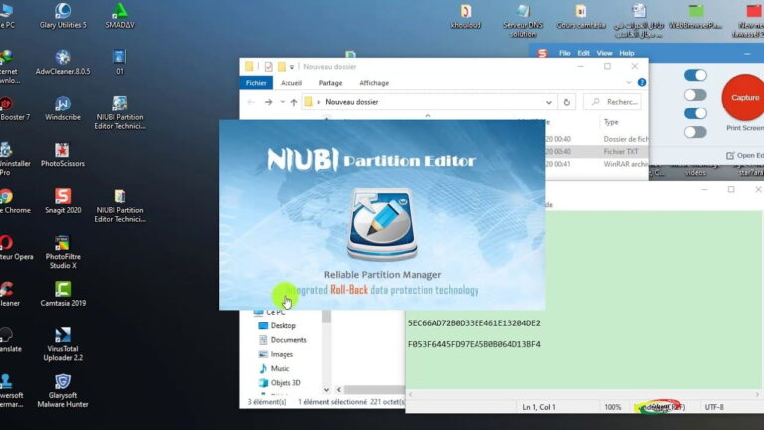Open Explorer quick access toolbar dropdown
This screenshot has width=764, height=430.
pos(291,67)
